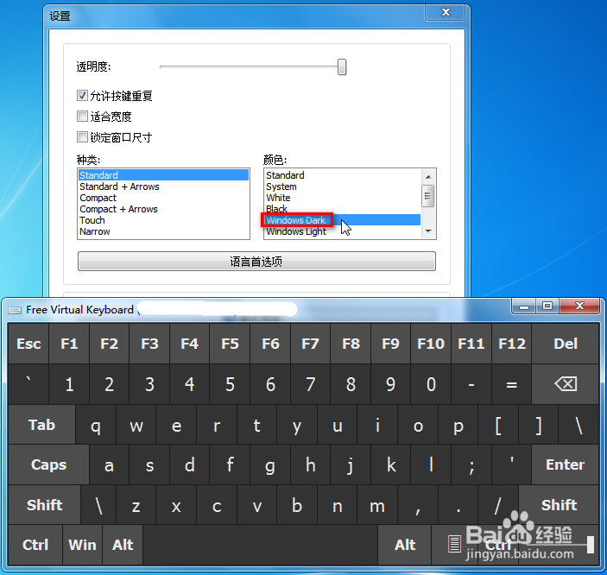Toggle the 允许按键重复 checkbox
This screenshot has width=607, height=575.
tap(82, 95)
